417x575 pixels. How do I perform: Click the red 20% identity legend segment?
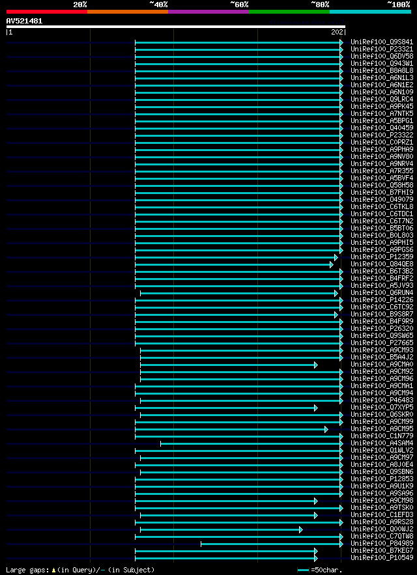coord(47,12)
